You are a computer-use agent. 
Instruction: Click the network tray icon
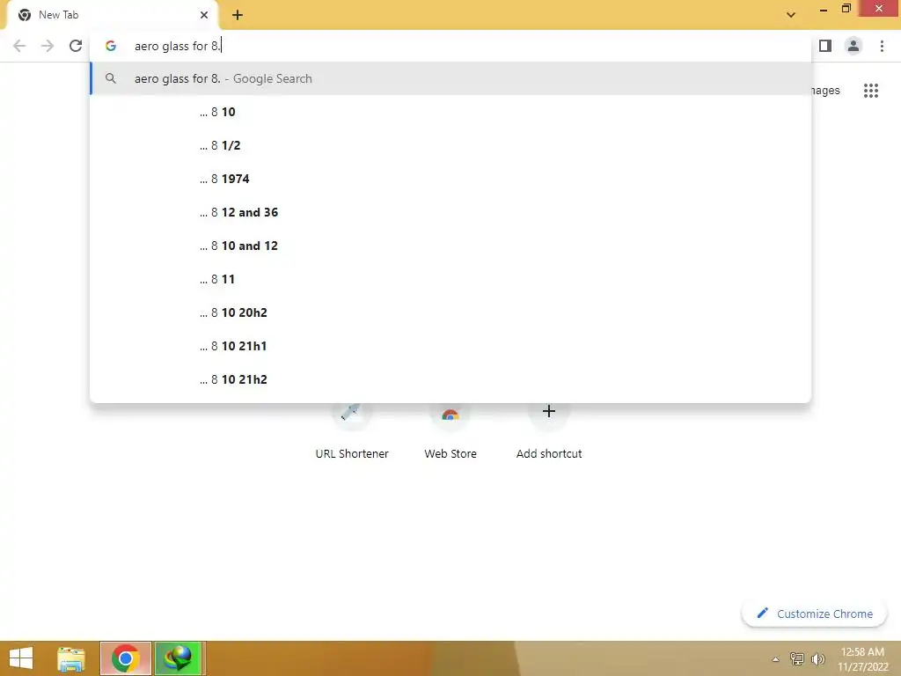point(797,659)
